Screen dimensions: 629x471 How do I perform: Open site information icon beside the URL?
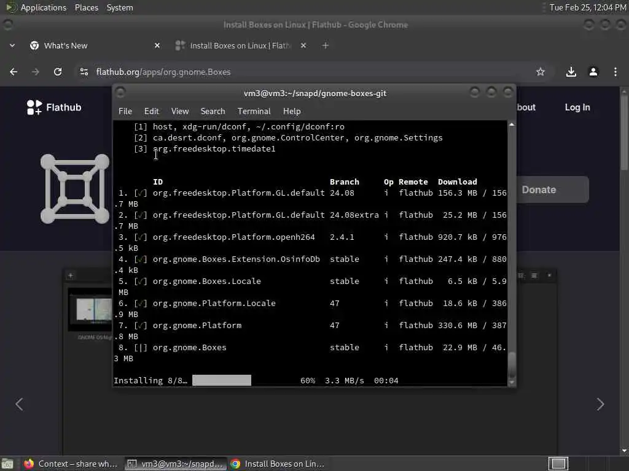click(84, 72)
